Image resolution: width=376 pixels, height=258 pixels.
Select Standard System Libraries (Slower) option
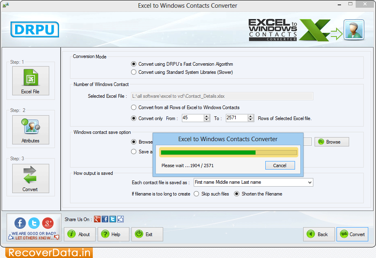[134, 72]
